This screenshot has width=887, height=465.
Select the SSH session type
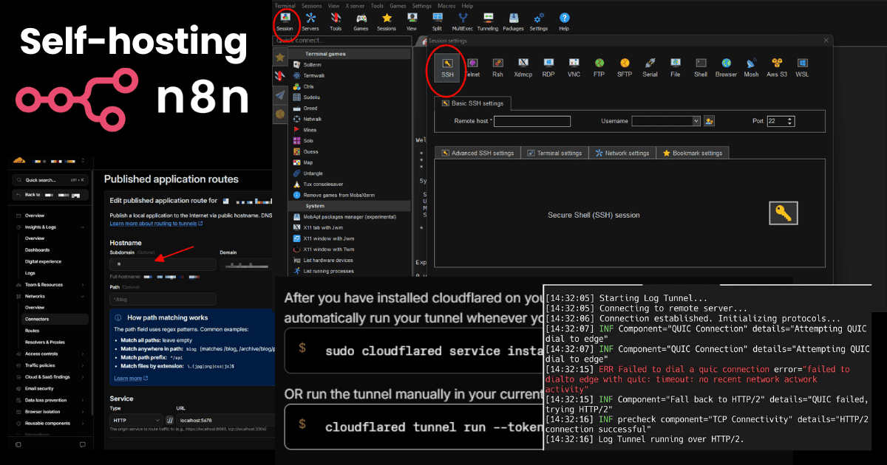pyautogui.click(x=448, y=67)
